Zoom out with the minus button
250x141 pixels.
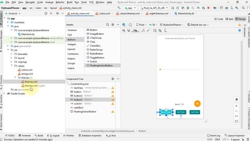pyautogui.click(x=236, y=111)
